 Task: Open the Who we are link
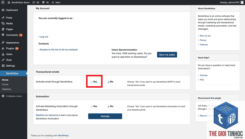click(x=205, y=36)
